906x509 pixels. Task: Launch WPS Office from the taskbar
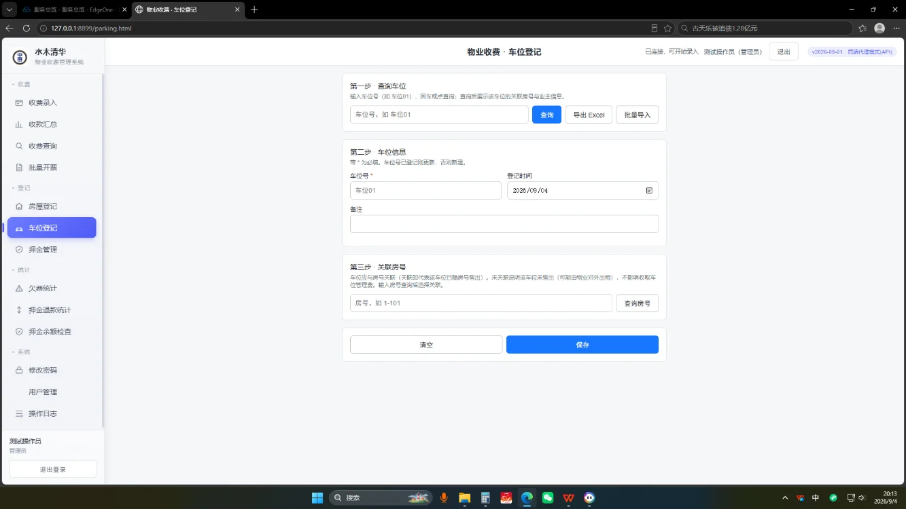pyautogui.click(x=568, y=497)
